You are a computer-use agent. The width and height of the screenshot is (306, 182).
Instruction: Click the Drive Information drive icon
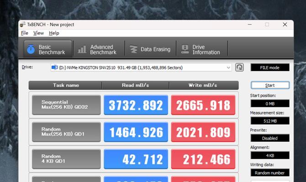(185, 50)
